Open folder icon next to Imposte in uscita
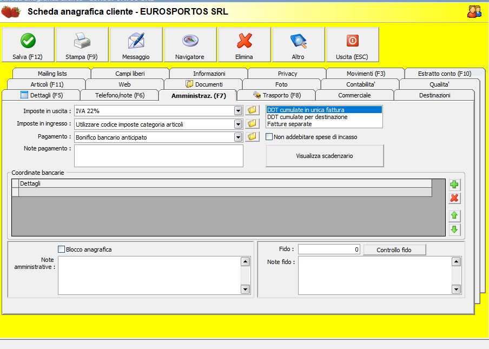Screen dimensions: 489x349 pos(252,110)
